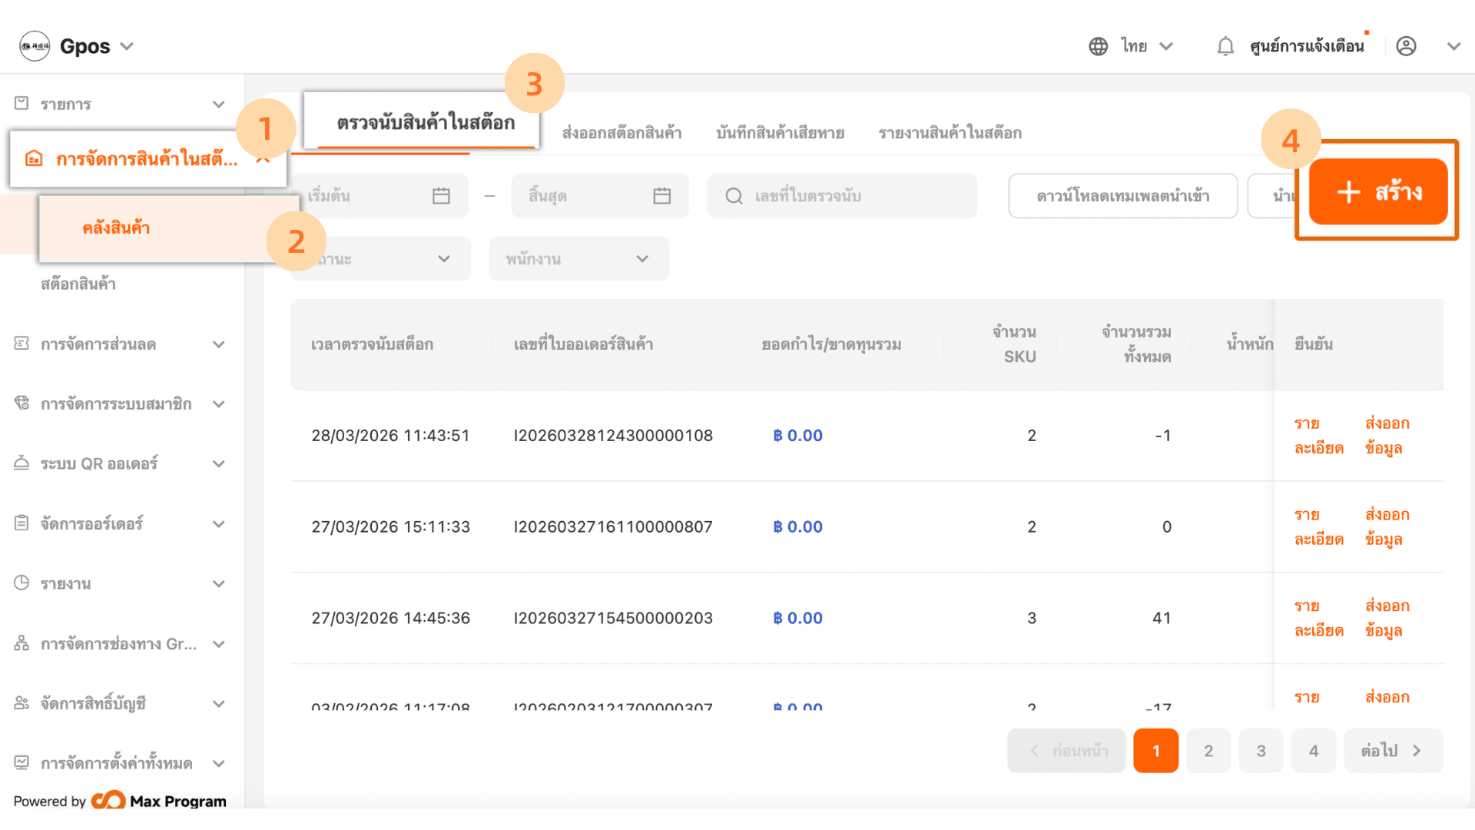
Task: Switch to บันทึกสินค้าเสียหาย tab
Action: coord(780,133)
